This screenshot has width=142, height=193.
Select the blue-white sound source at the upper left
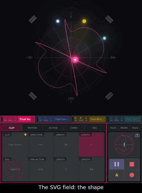[58, 21]
